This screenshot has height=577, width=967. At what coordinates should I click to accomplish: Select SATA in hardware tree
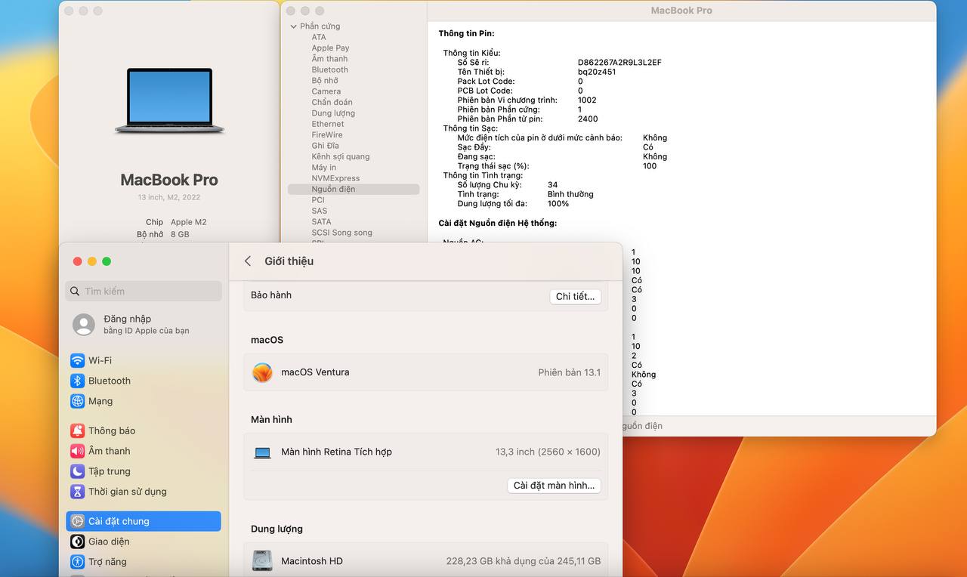pyautogui.click(x=321, y=222)
